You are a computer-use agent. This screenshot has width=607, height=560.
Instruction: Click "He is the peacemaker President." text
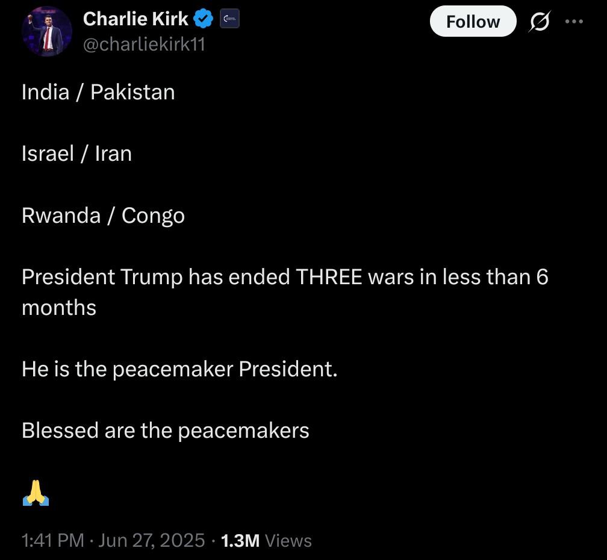[179, 369]
